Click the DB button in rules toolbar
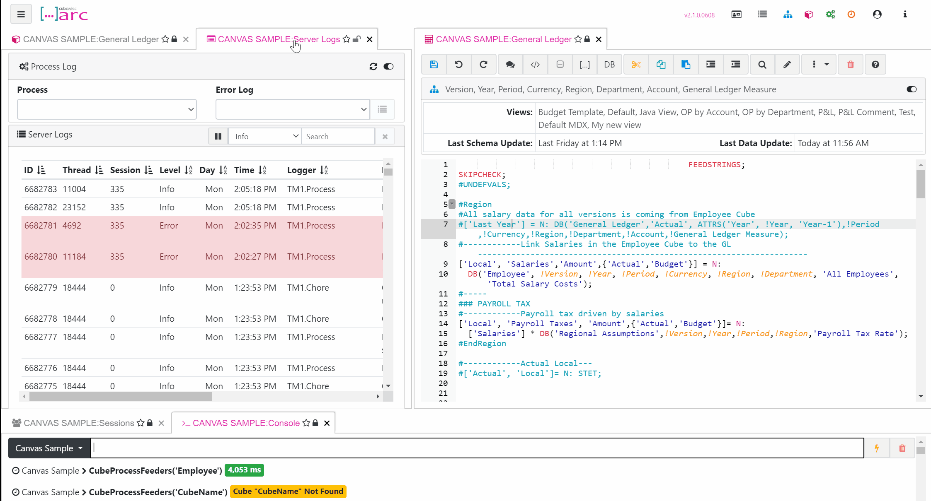 (609, 64)
